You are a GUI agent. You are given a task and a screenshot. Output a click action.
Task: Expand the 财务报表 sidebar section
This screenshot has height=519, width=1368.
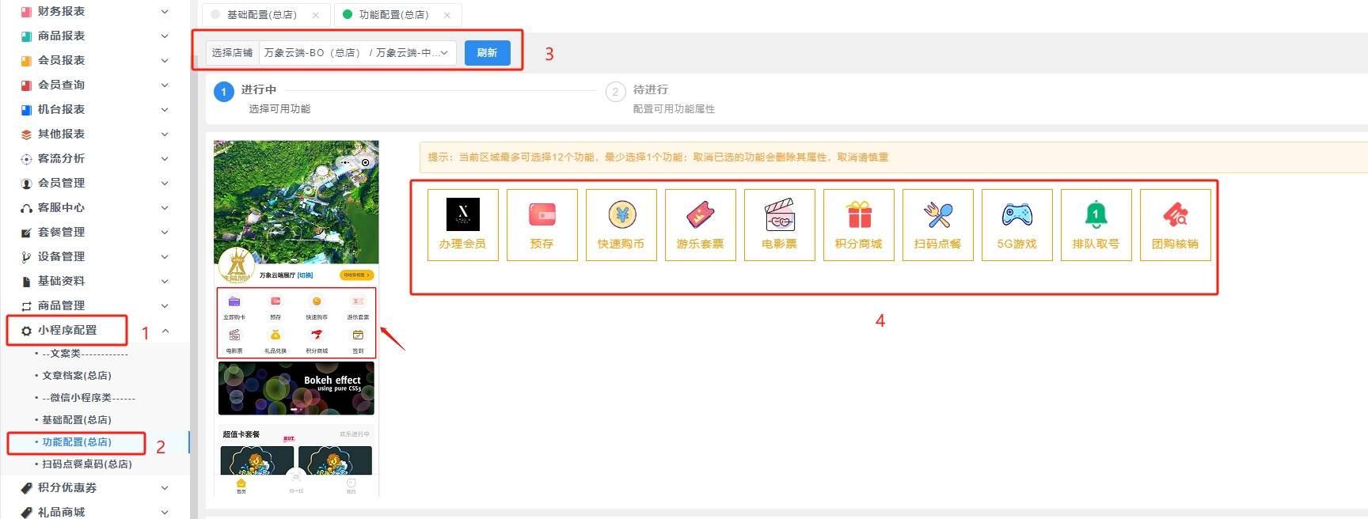coord(95,11)
